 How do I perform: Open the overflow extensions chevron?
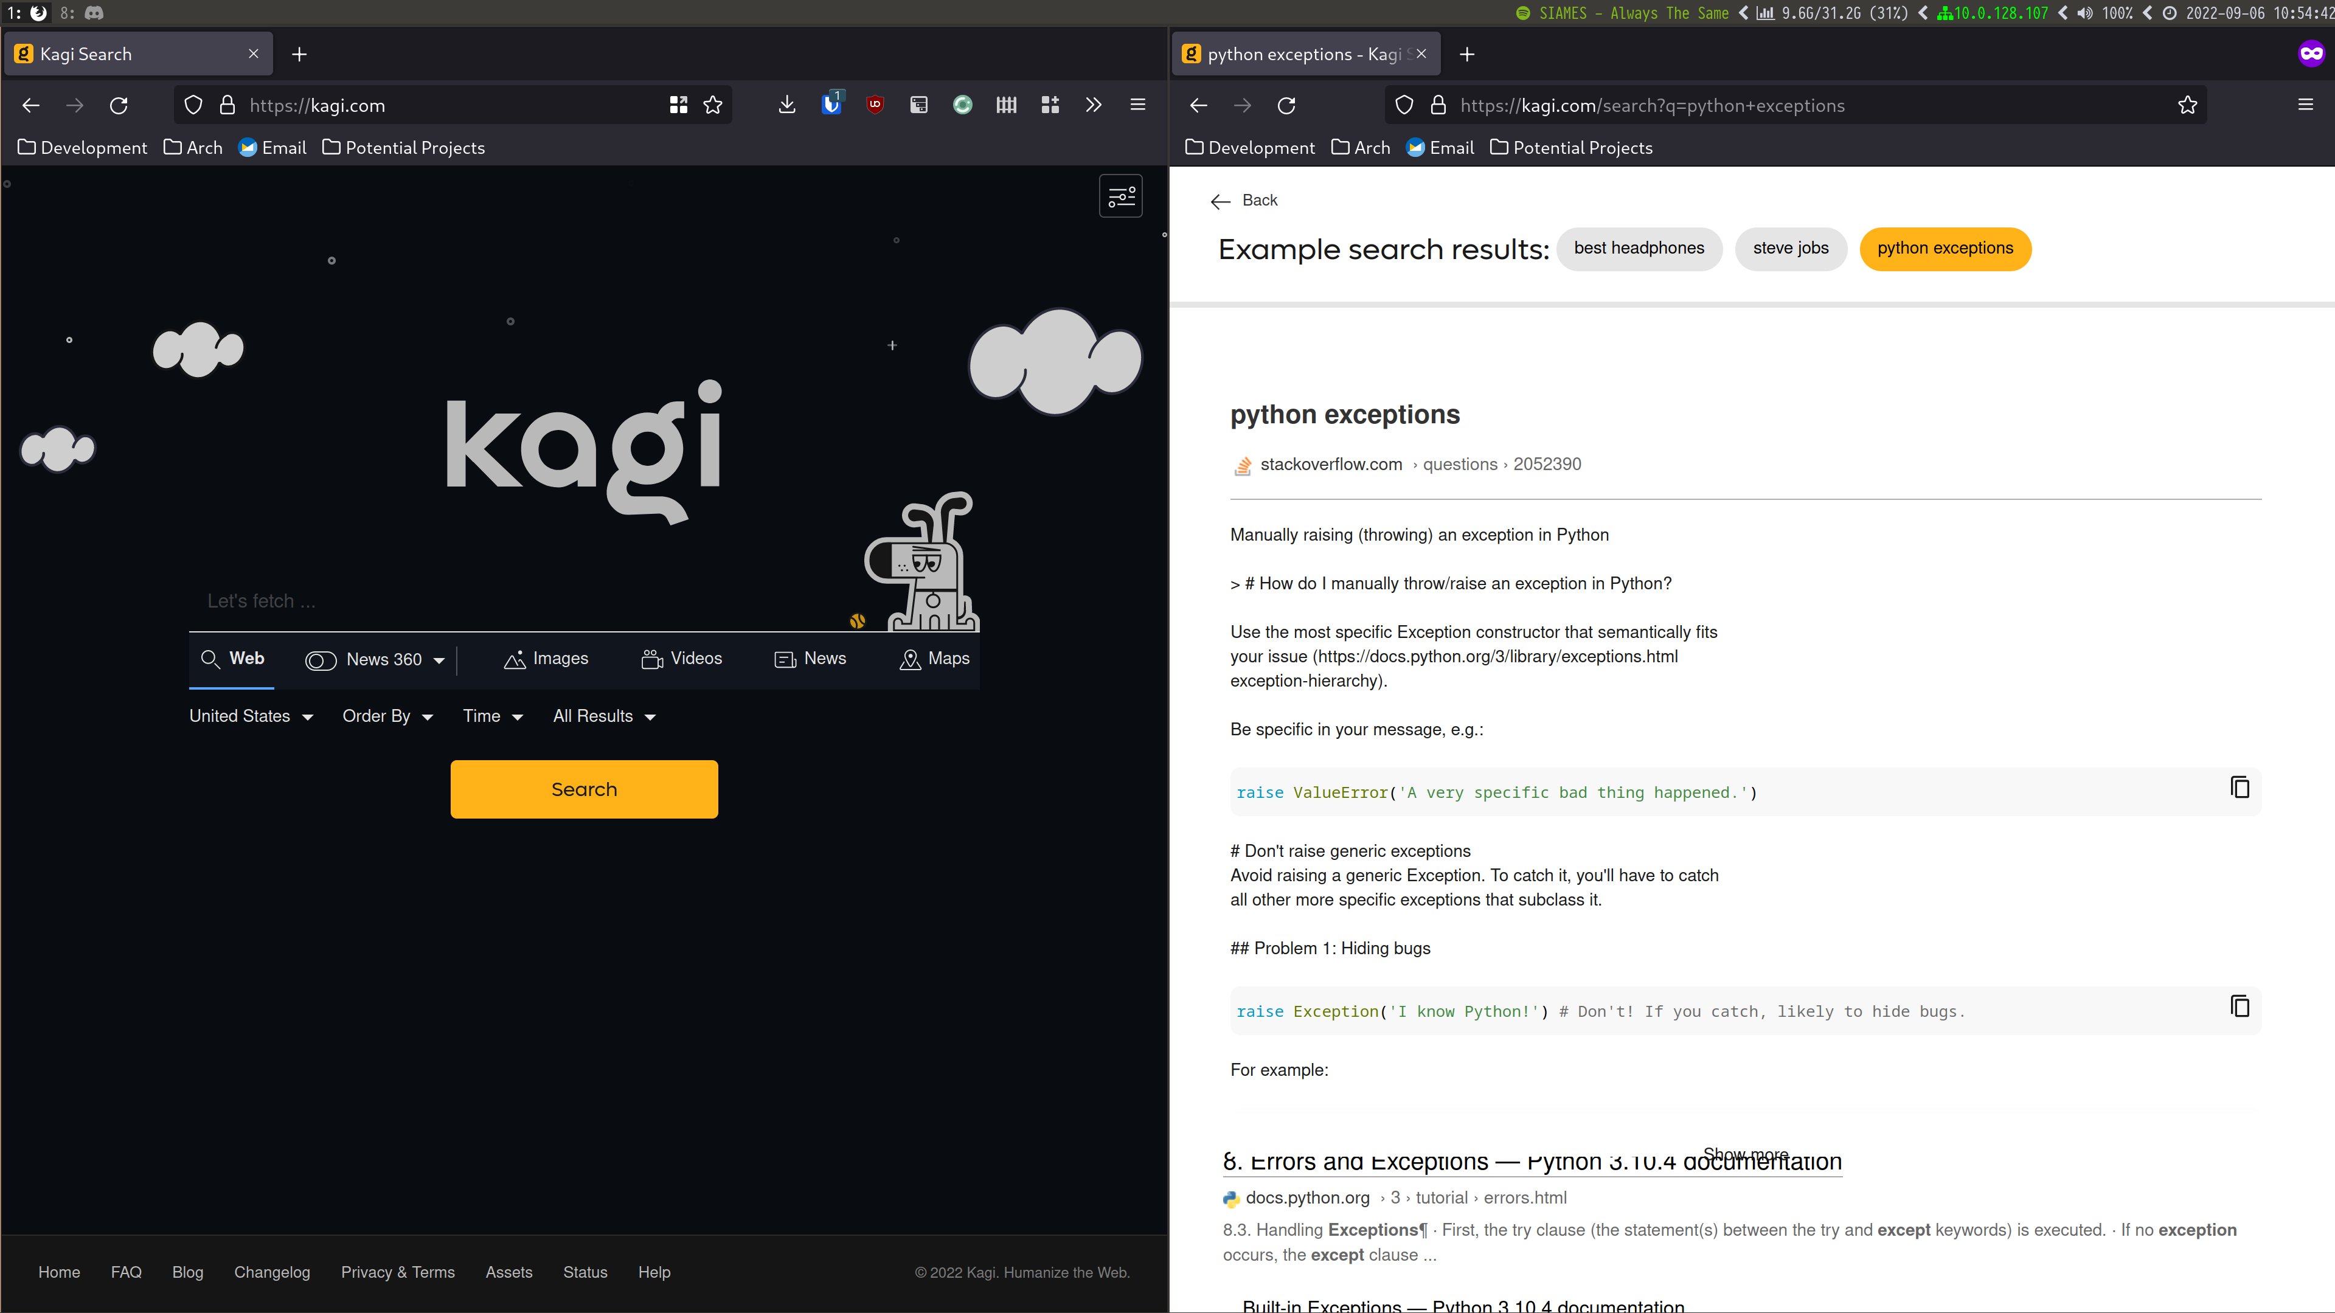click(x=1093, y=105)
